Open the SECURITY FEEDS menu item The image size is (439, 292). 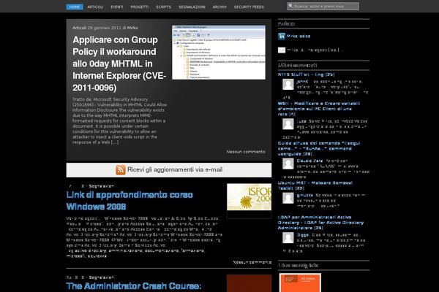coord(249,7)
